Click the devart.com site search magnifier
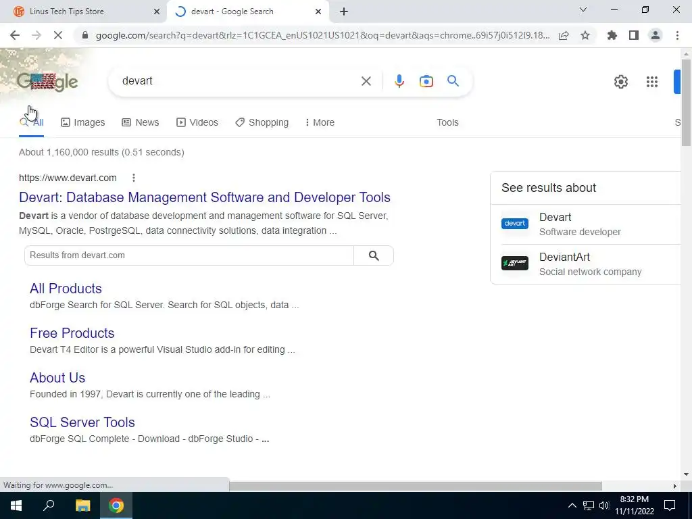The height and width of the screenshot is (519, 692). 374,255
